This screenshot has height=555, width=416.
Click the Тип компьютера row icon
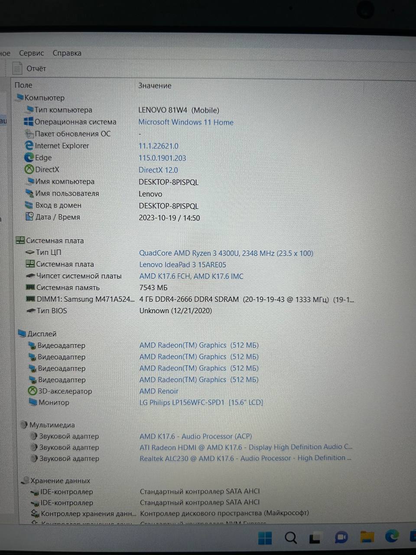29,109
